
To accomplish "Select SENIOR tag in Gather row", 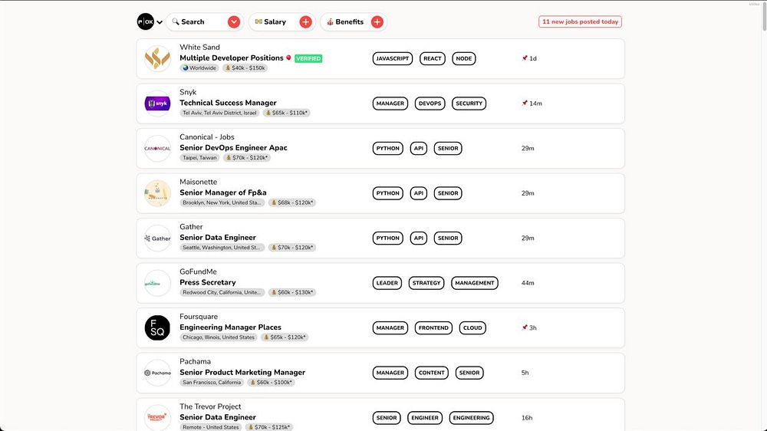I will tap(448, 239).
